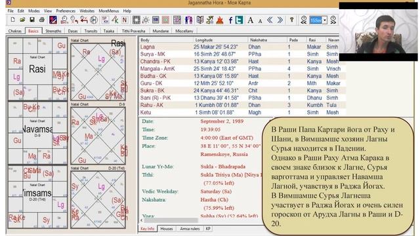Select the Mangala - AmK row
This screenshot has height=236, width=420.
[x=242, y=69]
